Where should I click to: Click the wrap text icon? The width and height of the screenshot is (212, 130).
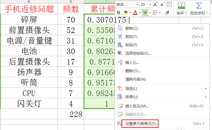tap(169, 4)
